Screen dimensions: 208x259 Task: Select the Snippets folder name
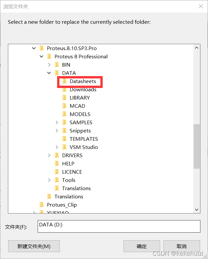(80, 131)
